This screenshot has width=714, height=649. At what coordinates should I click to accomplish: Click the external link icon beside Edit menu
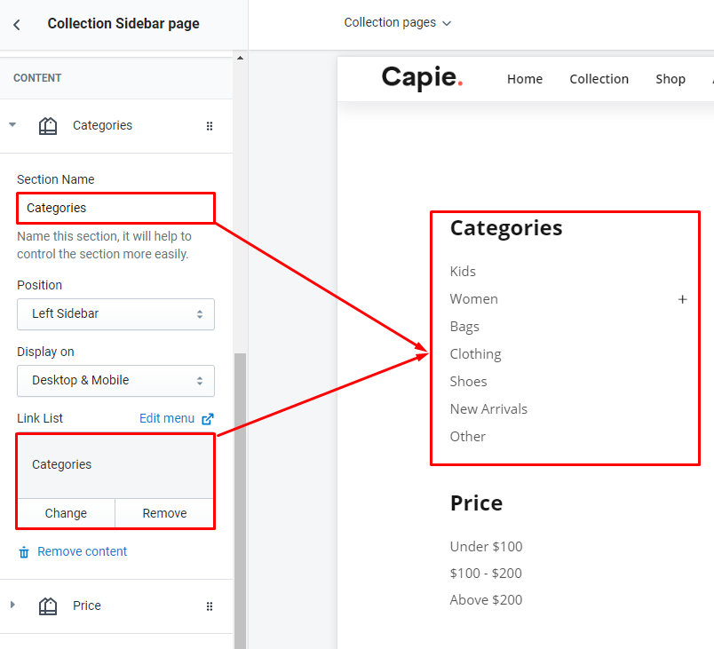pyautogui.click(x=208, y=419)
